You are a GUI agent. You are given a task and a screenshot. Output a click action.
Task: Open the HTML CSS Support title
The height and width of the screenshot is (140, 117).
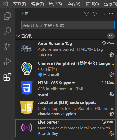tap(56, 83)
